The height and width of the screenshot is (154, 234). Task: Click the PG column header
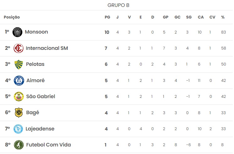pos(108,17)
